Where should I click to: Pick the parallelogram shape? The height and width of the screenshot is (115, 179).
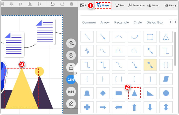coord(166,79)
